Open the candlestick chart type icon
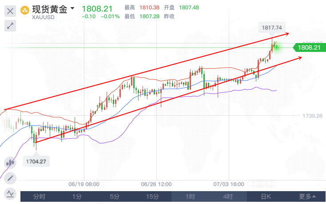Screen dimensions: 326x204 point(10,163)
